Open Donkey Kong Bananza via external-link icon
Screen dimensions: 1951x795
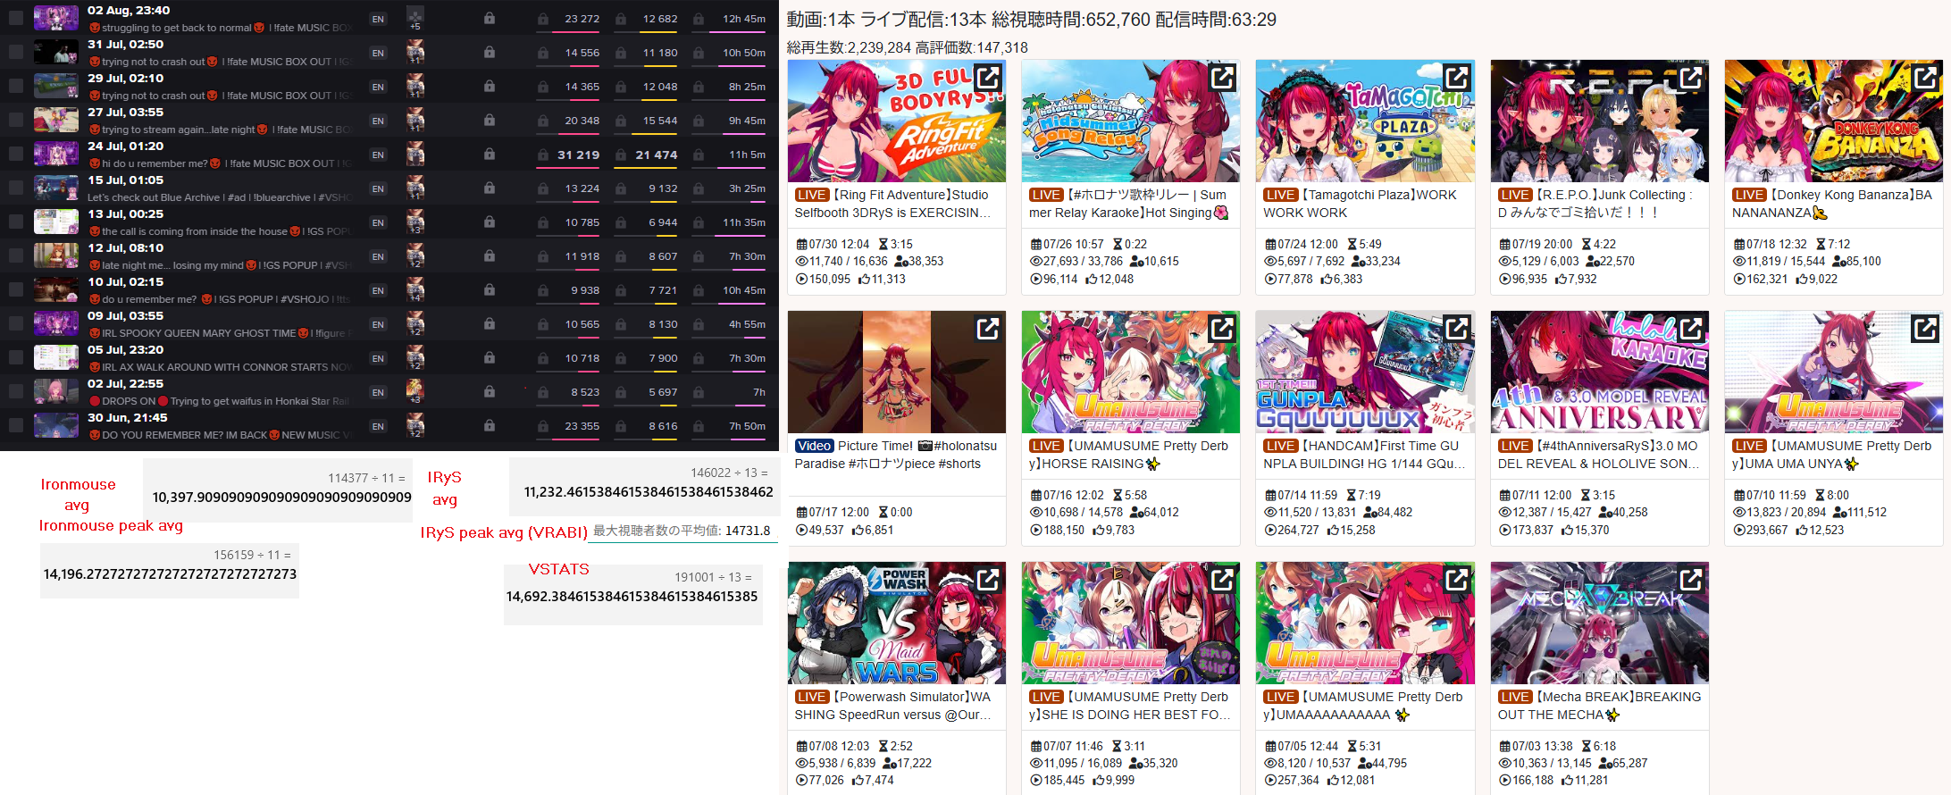1925,79
